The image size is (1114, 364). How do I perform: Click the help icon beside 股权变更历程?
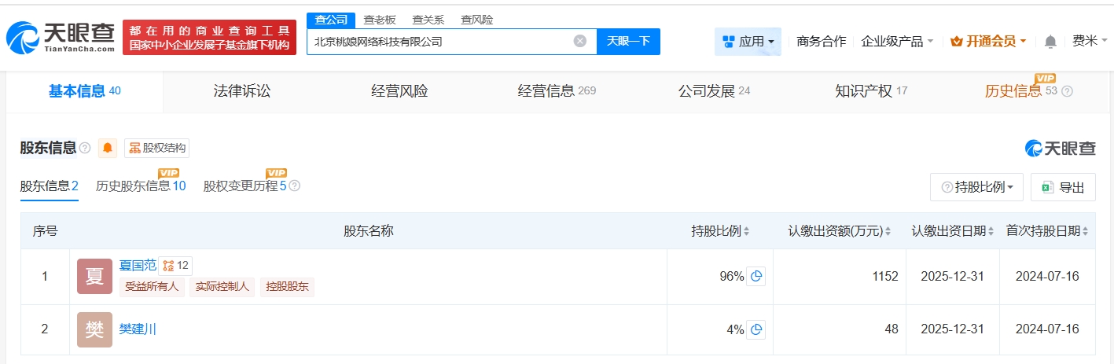coord(295,186)
